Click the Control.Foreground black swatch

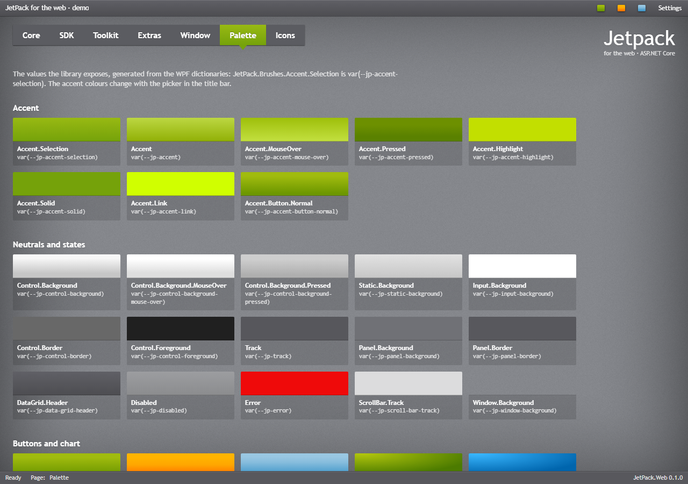pyautogui.click(x=181, y=329)
